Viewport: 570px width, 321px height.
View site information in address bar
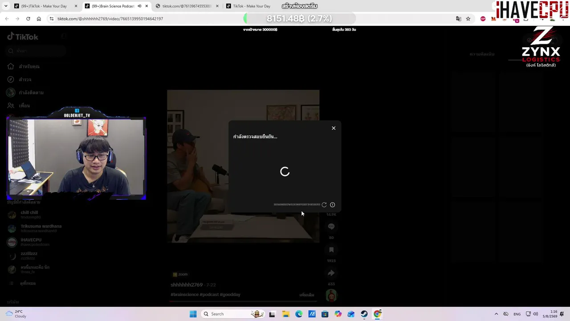pyautogui.click(x=52, y=19)
